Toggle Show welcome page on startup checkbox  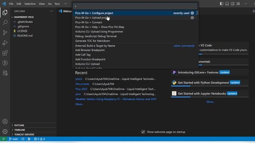coord(143,132)
